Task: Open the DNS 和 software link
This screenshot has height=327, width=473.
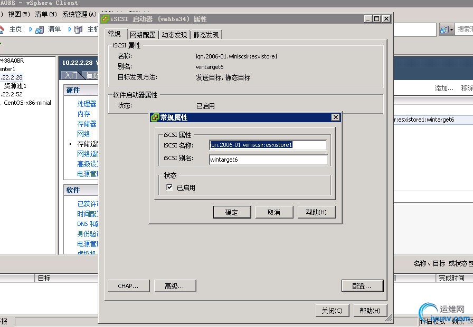Action: pyautogui.click(x=87, y=224)
